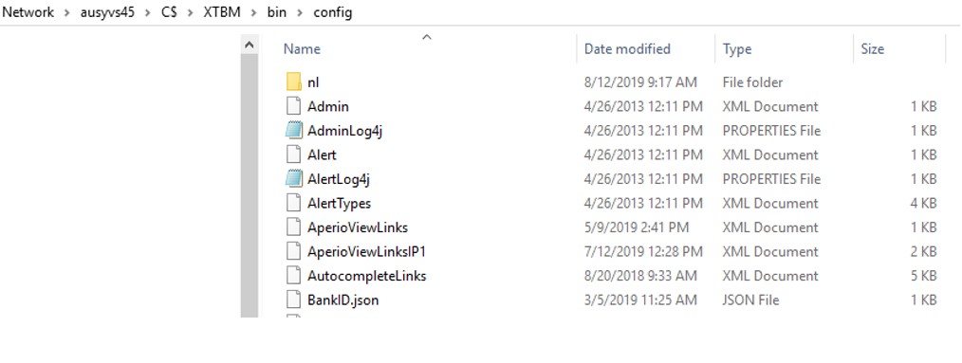Screen dimensions: 962x363
Task: Select the AdminLog4j properties file icon
Action: click(294, 130)
